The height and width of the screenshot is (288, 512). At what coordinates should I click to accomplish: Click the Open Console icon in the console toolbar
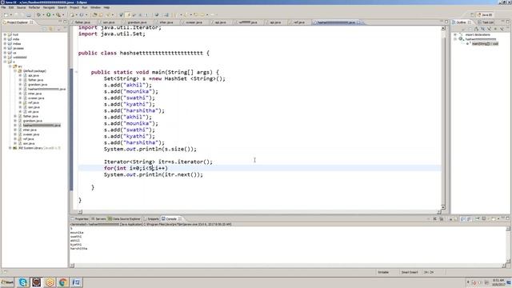[x=493, y=218]
